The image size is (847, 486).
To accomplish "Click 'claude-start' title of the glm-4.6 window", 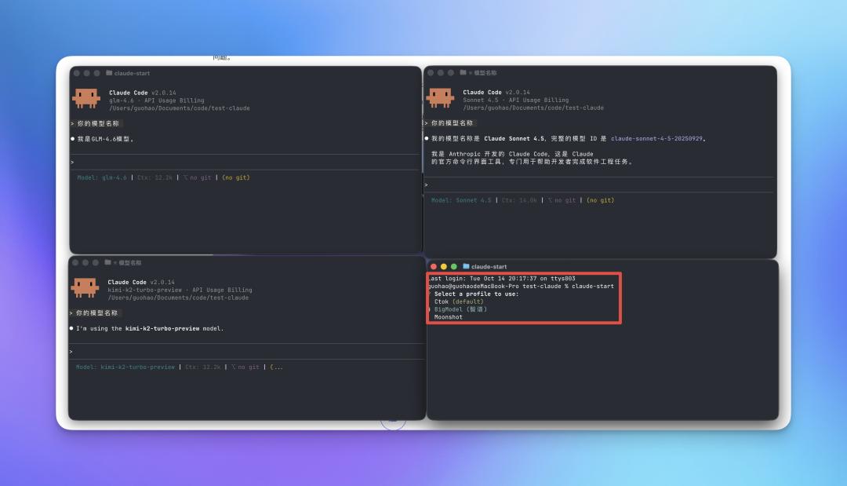I will (x=132, y=73).
